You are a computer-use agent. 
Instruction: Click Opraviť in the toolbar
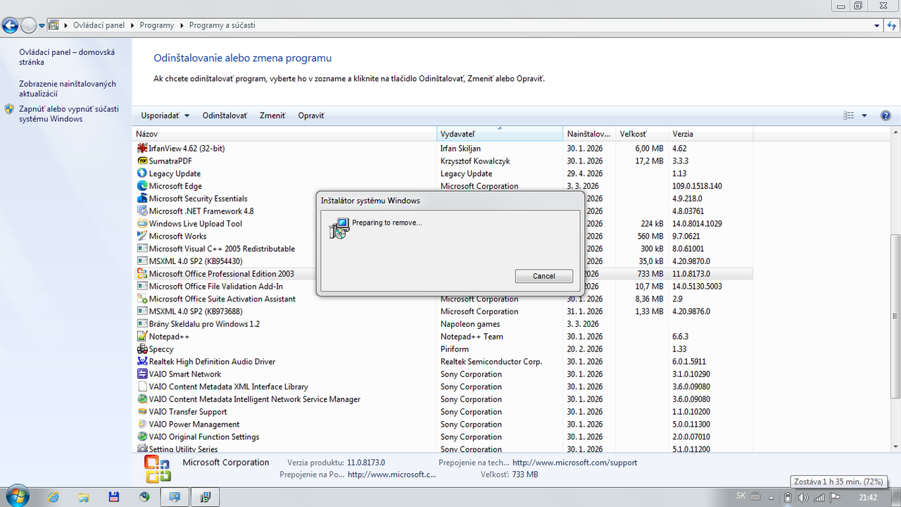311,115
